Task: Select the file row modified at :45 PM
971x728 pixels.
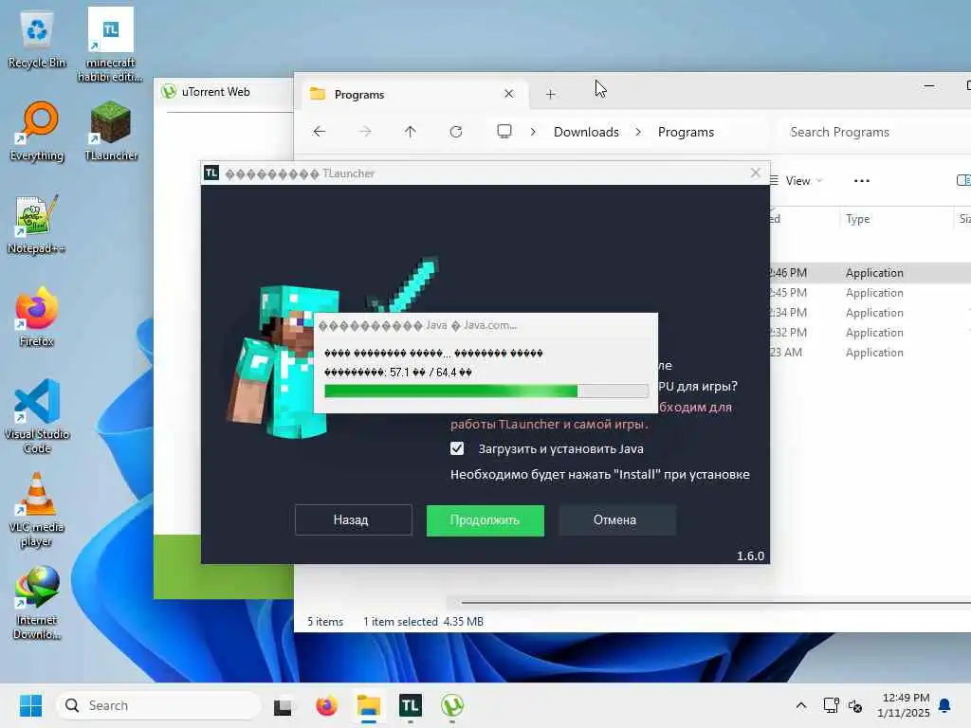Action: coord(870,292)
